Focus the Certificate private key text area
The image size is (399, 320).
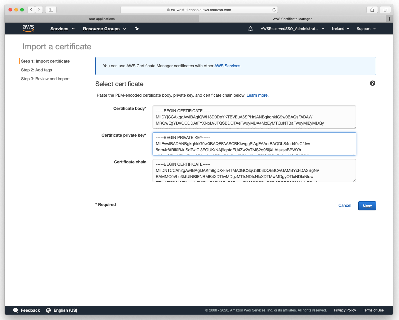254,144
